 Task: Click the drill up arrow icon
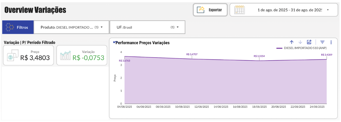tap(292, 42)
